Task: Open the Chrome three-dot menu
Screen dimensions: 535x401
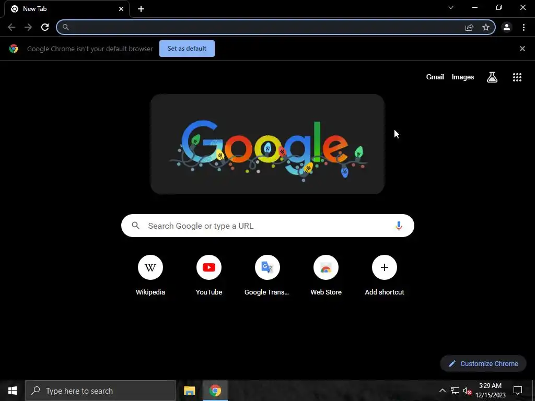Action: pyautogui.click(x=524, y=27)
